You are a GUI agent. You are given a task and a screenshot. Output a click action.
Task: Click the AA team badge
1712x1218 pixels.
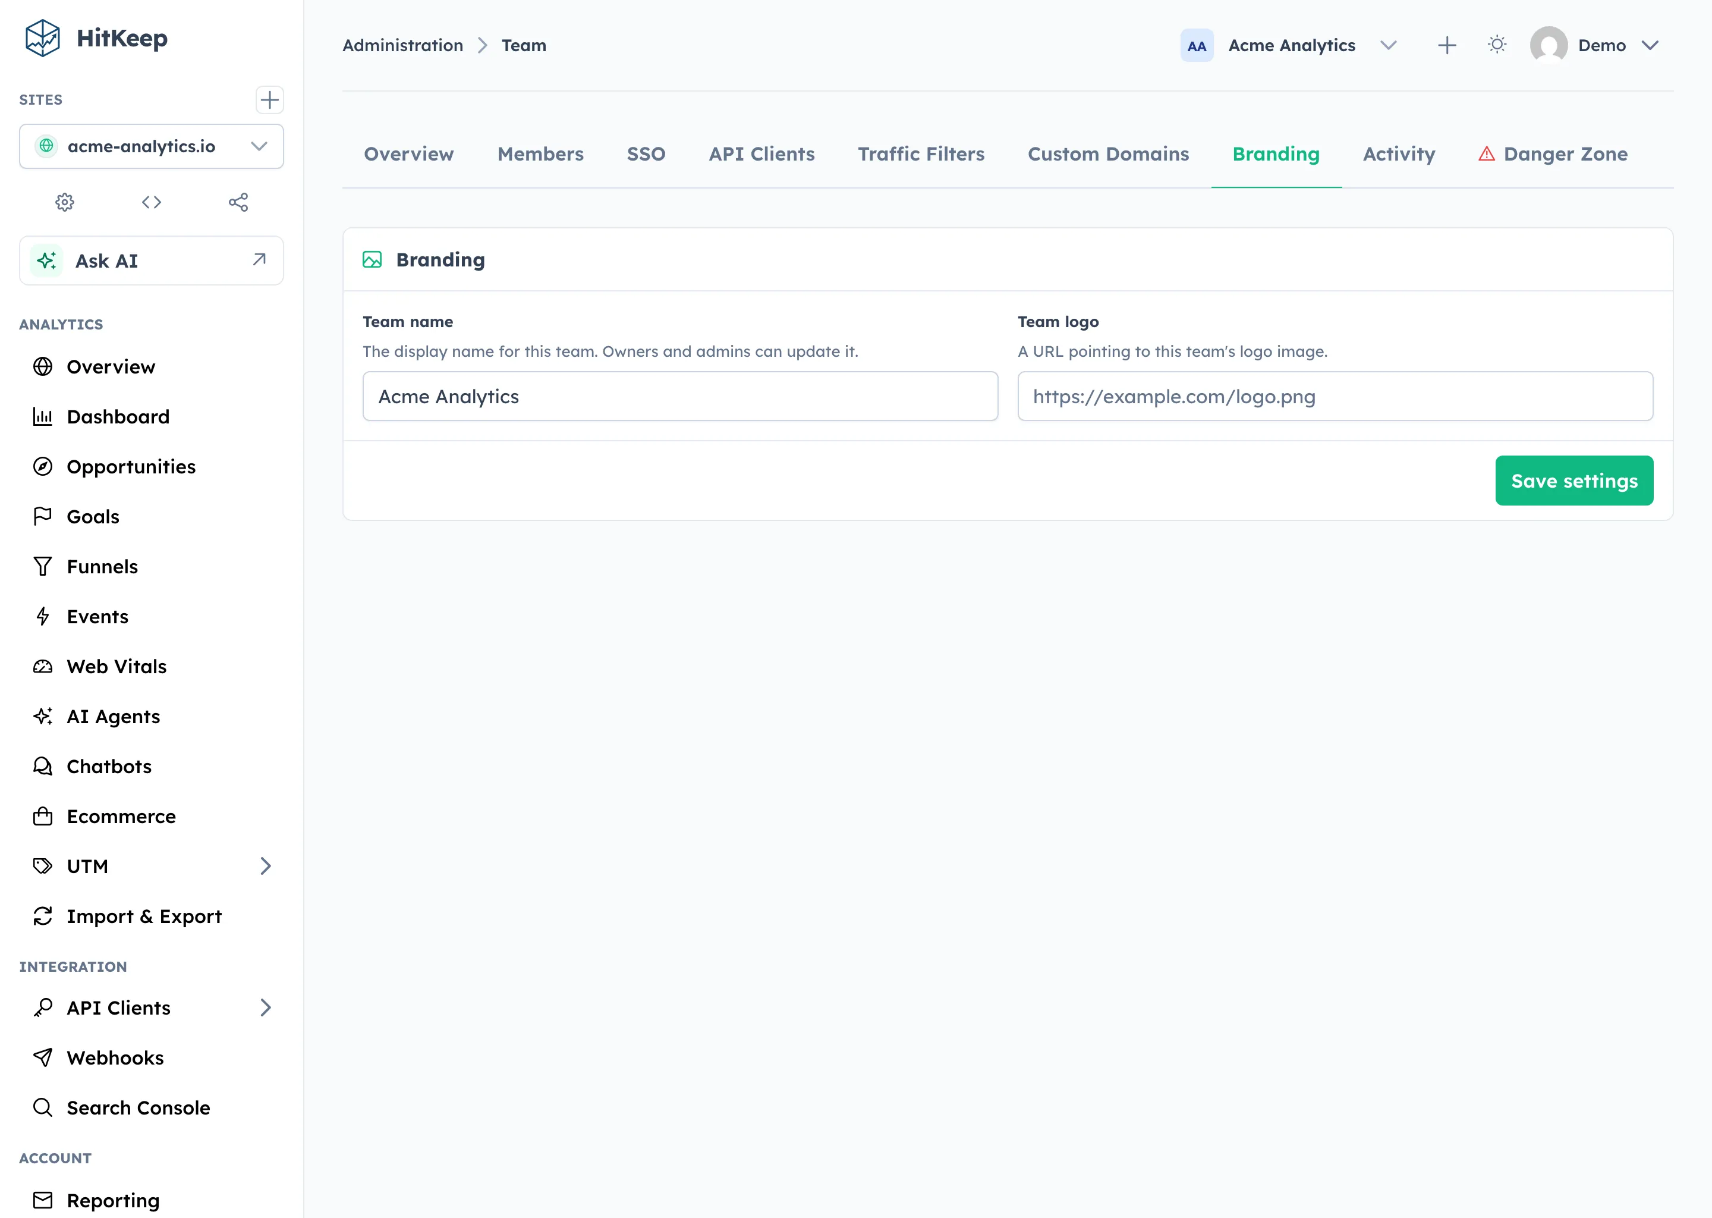(1197, 45)
